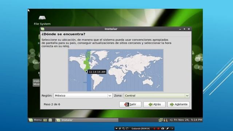Minimize the Instalar window
This screenshot has height=131, width=233.
[x=180, y=29]
